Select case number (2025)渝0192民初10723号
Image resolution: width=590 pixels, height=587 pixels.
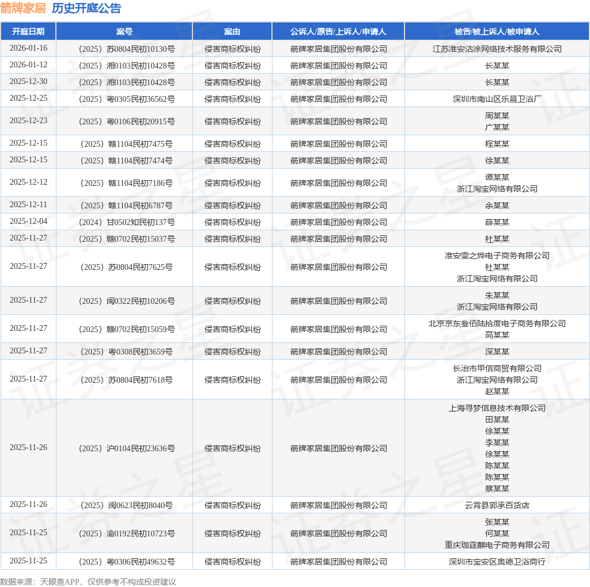[x=126, y=533]
